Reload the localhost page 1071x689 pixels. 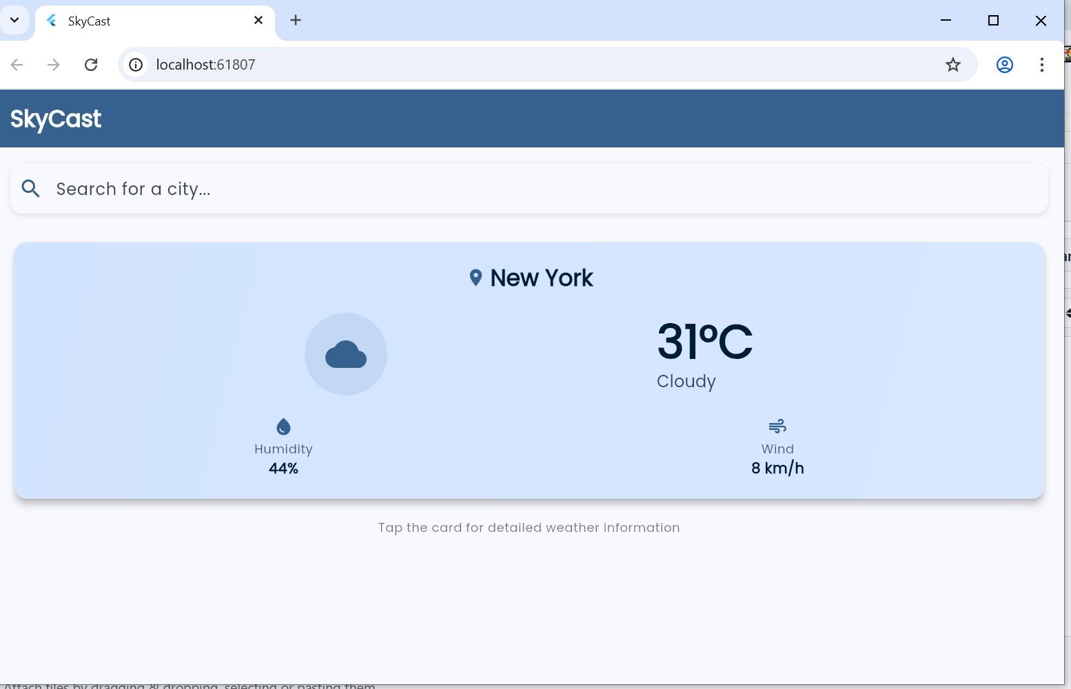tap(91, 65)
